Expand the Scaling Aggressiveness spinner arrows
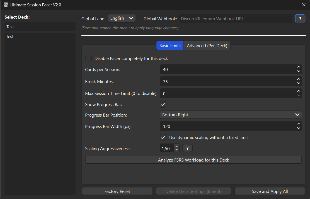Image resolution: width=310 pixels, height=199 pixels. tap(176, 148)
